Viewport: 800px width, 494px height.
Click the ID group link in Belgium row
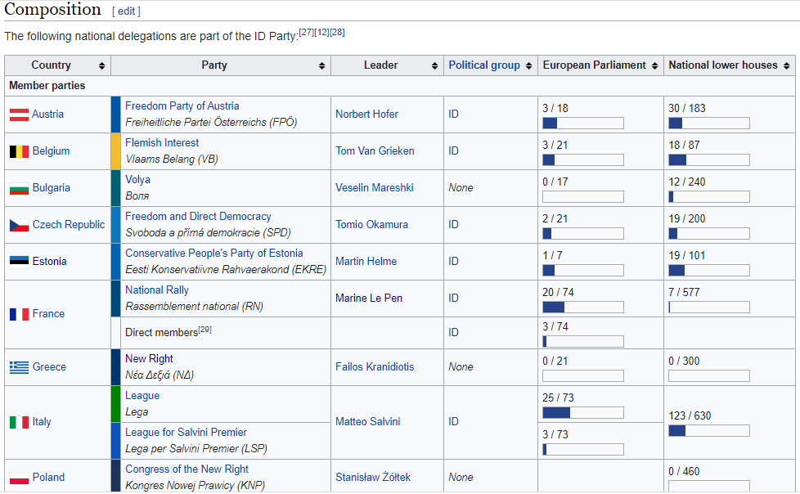point(453,151)
